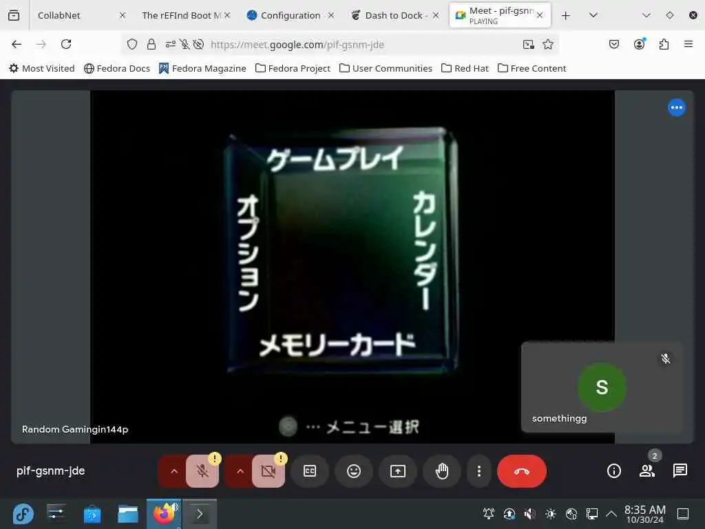The image size is (705, 529).
Task: Click notifications bell in system tray
Action: point(488,514)
